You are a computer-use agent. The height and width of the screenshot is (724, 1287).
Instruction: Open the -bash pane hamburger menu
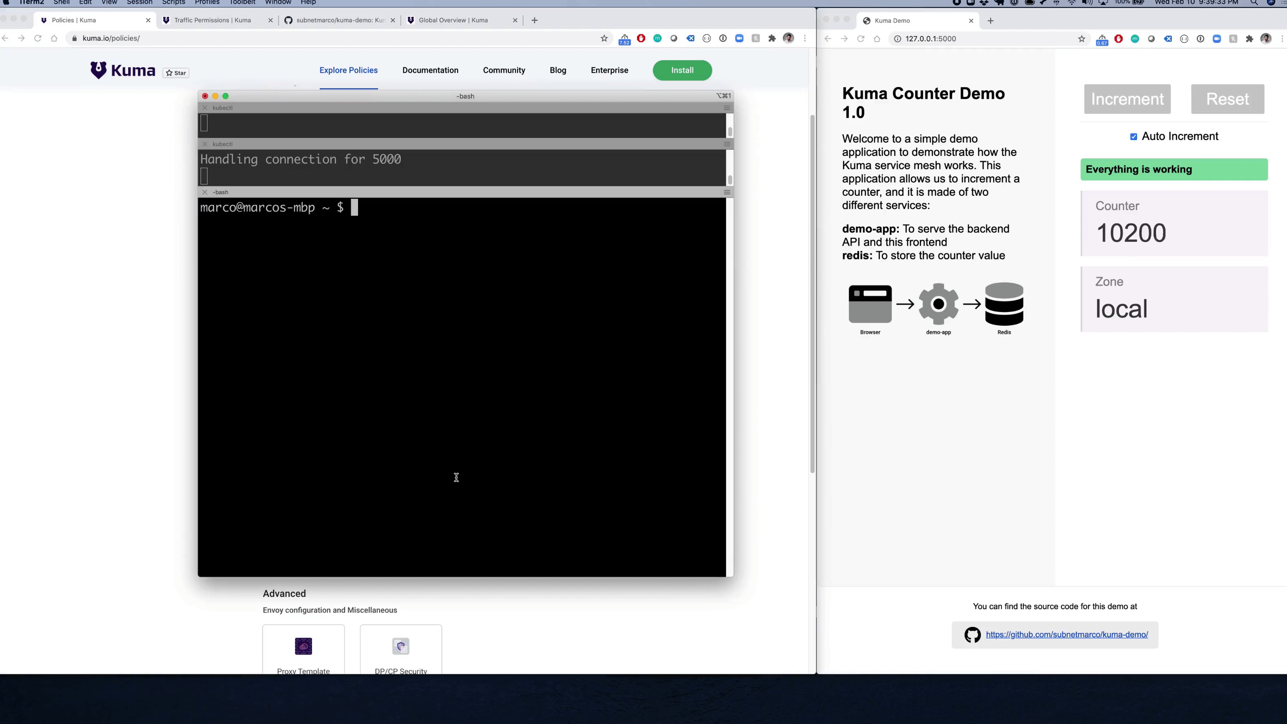pyautogui.click(x=727, y=192)
